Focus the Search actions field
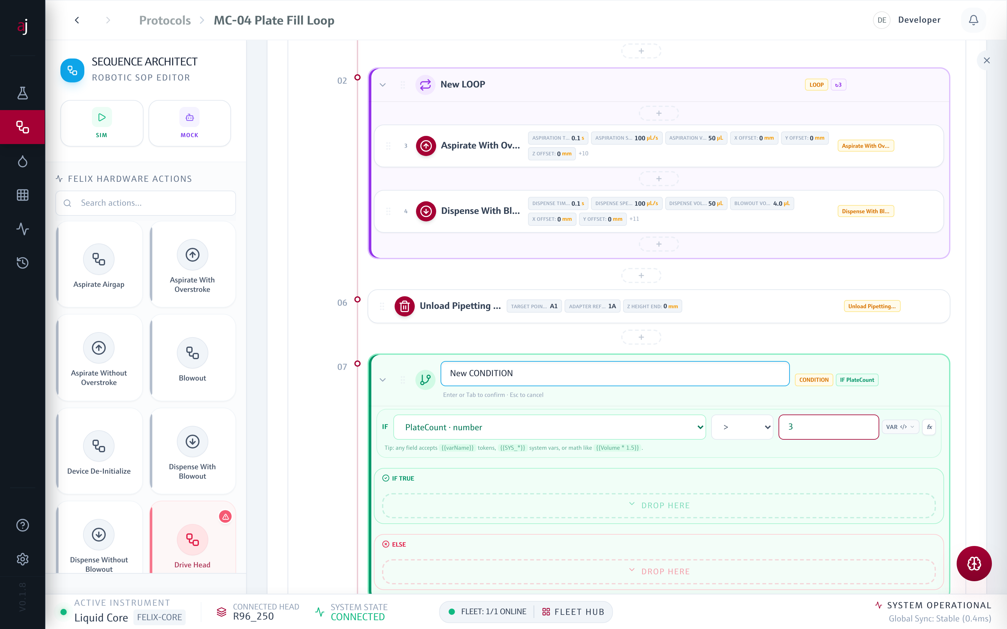Screen dimensions: 1007x629 pos(146,203)
